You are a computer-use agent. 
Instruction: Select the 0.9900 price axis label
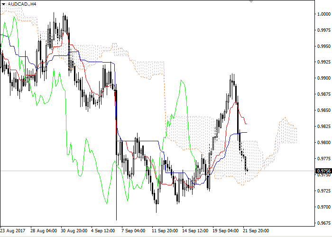point(324,78)
